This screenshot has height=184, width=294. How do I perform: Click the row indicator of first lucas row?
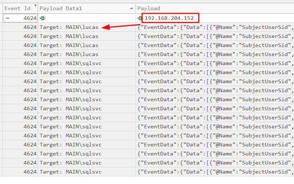(1, 27)
